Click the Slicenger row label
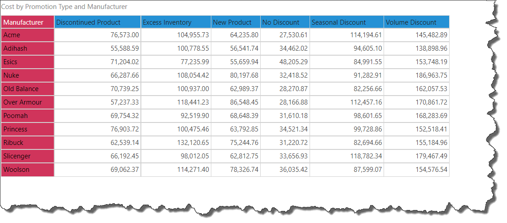The image size is (507, 223). tap(27, 156)
